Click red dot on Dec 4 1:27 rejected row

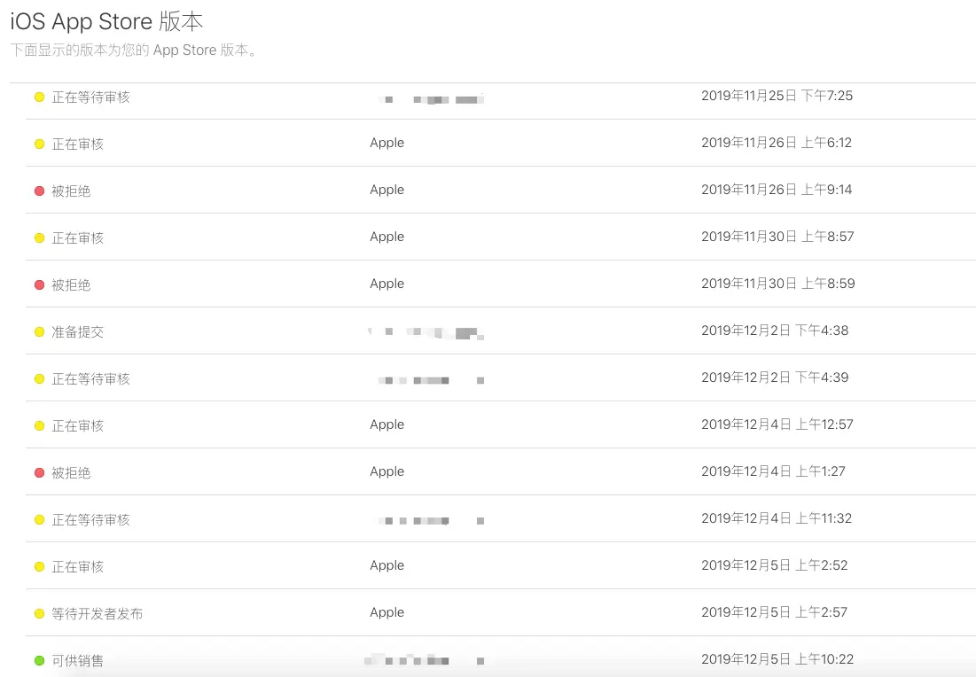point(39,473)
